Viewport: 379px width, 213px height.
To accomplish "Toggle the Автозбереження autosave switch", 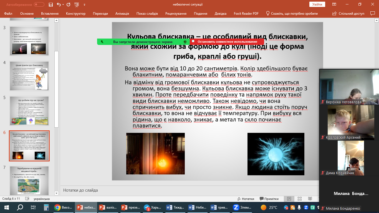I will tap(39, 4).
